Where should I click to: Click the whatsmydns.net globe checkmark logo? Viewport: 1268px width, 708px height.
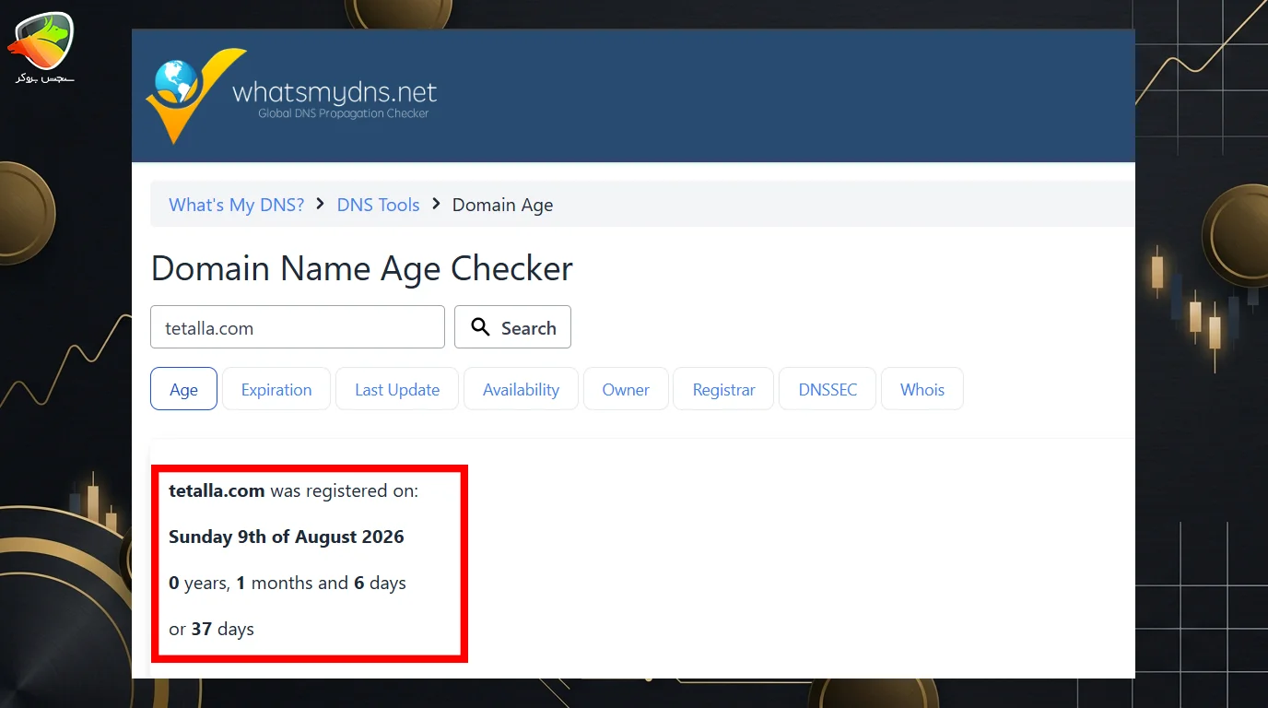point(196,96)
